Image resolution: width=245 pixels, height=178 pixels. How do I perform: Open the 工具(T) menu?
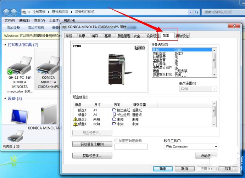click(x=54, y=21)
